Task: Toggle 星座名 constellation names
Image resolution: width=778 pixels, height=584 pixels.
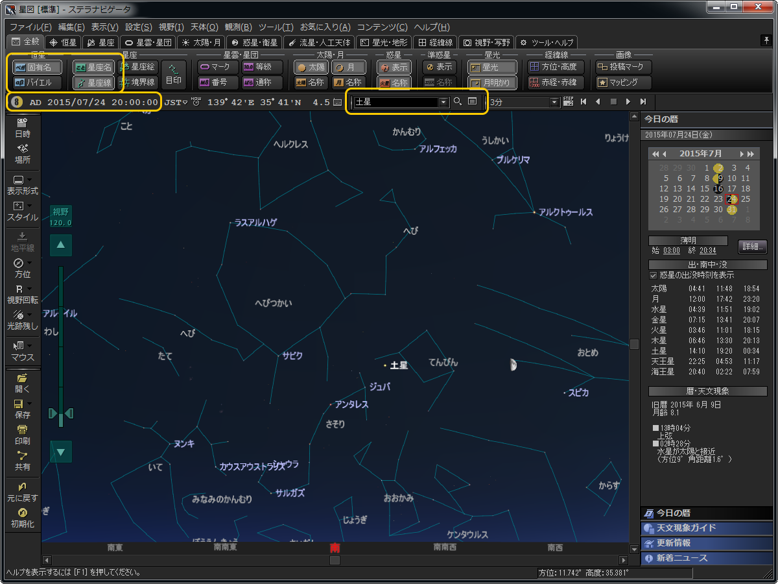Action: 93,67
